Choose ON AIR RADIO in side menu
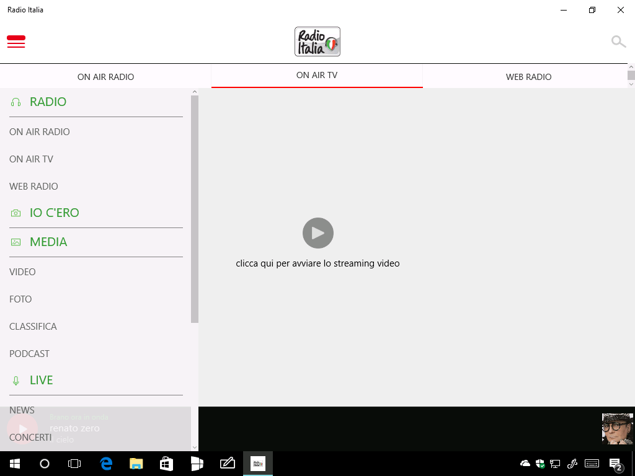Screen dimensions: 635x476 (x=40, y=132)
